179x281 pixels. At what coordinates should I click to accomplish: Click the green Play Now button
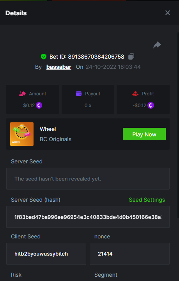coord(144,134)
